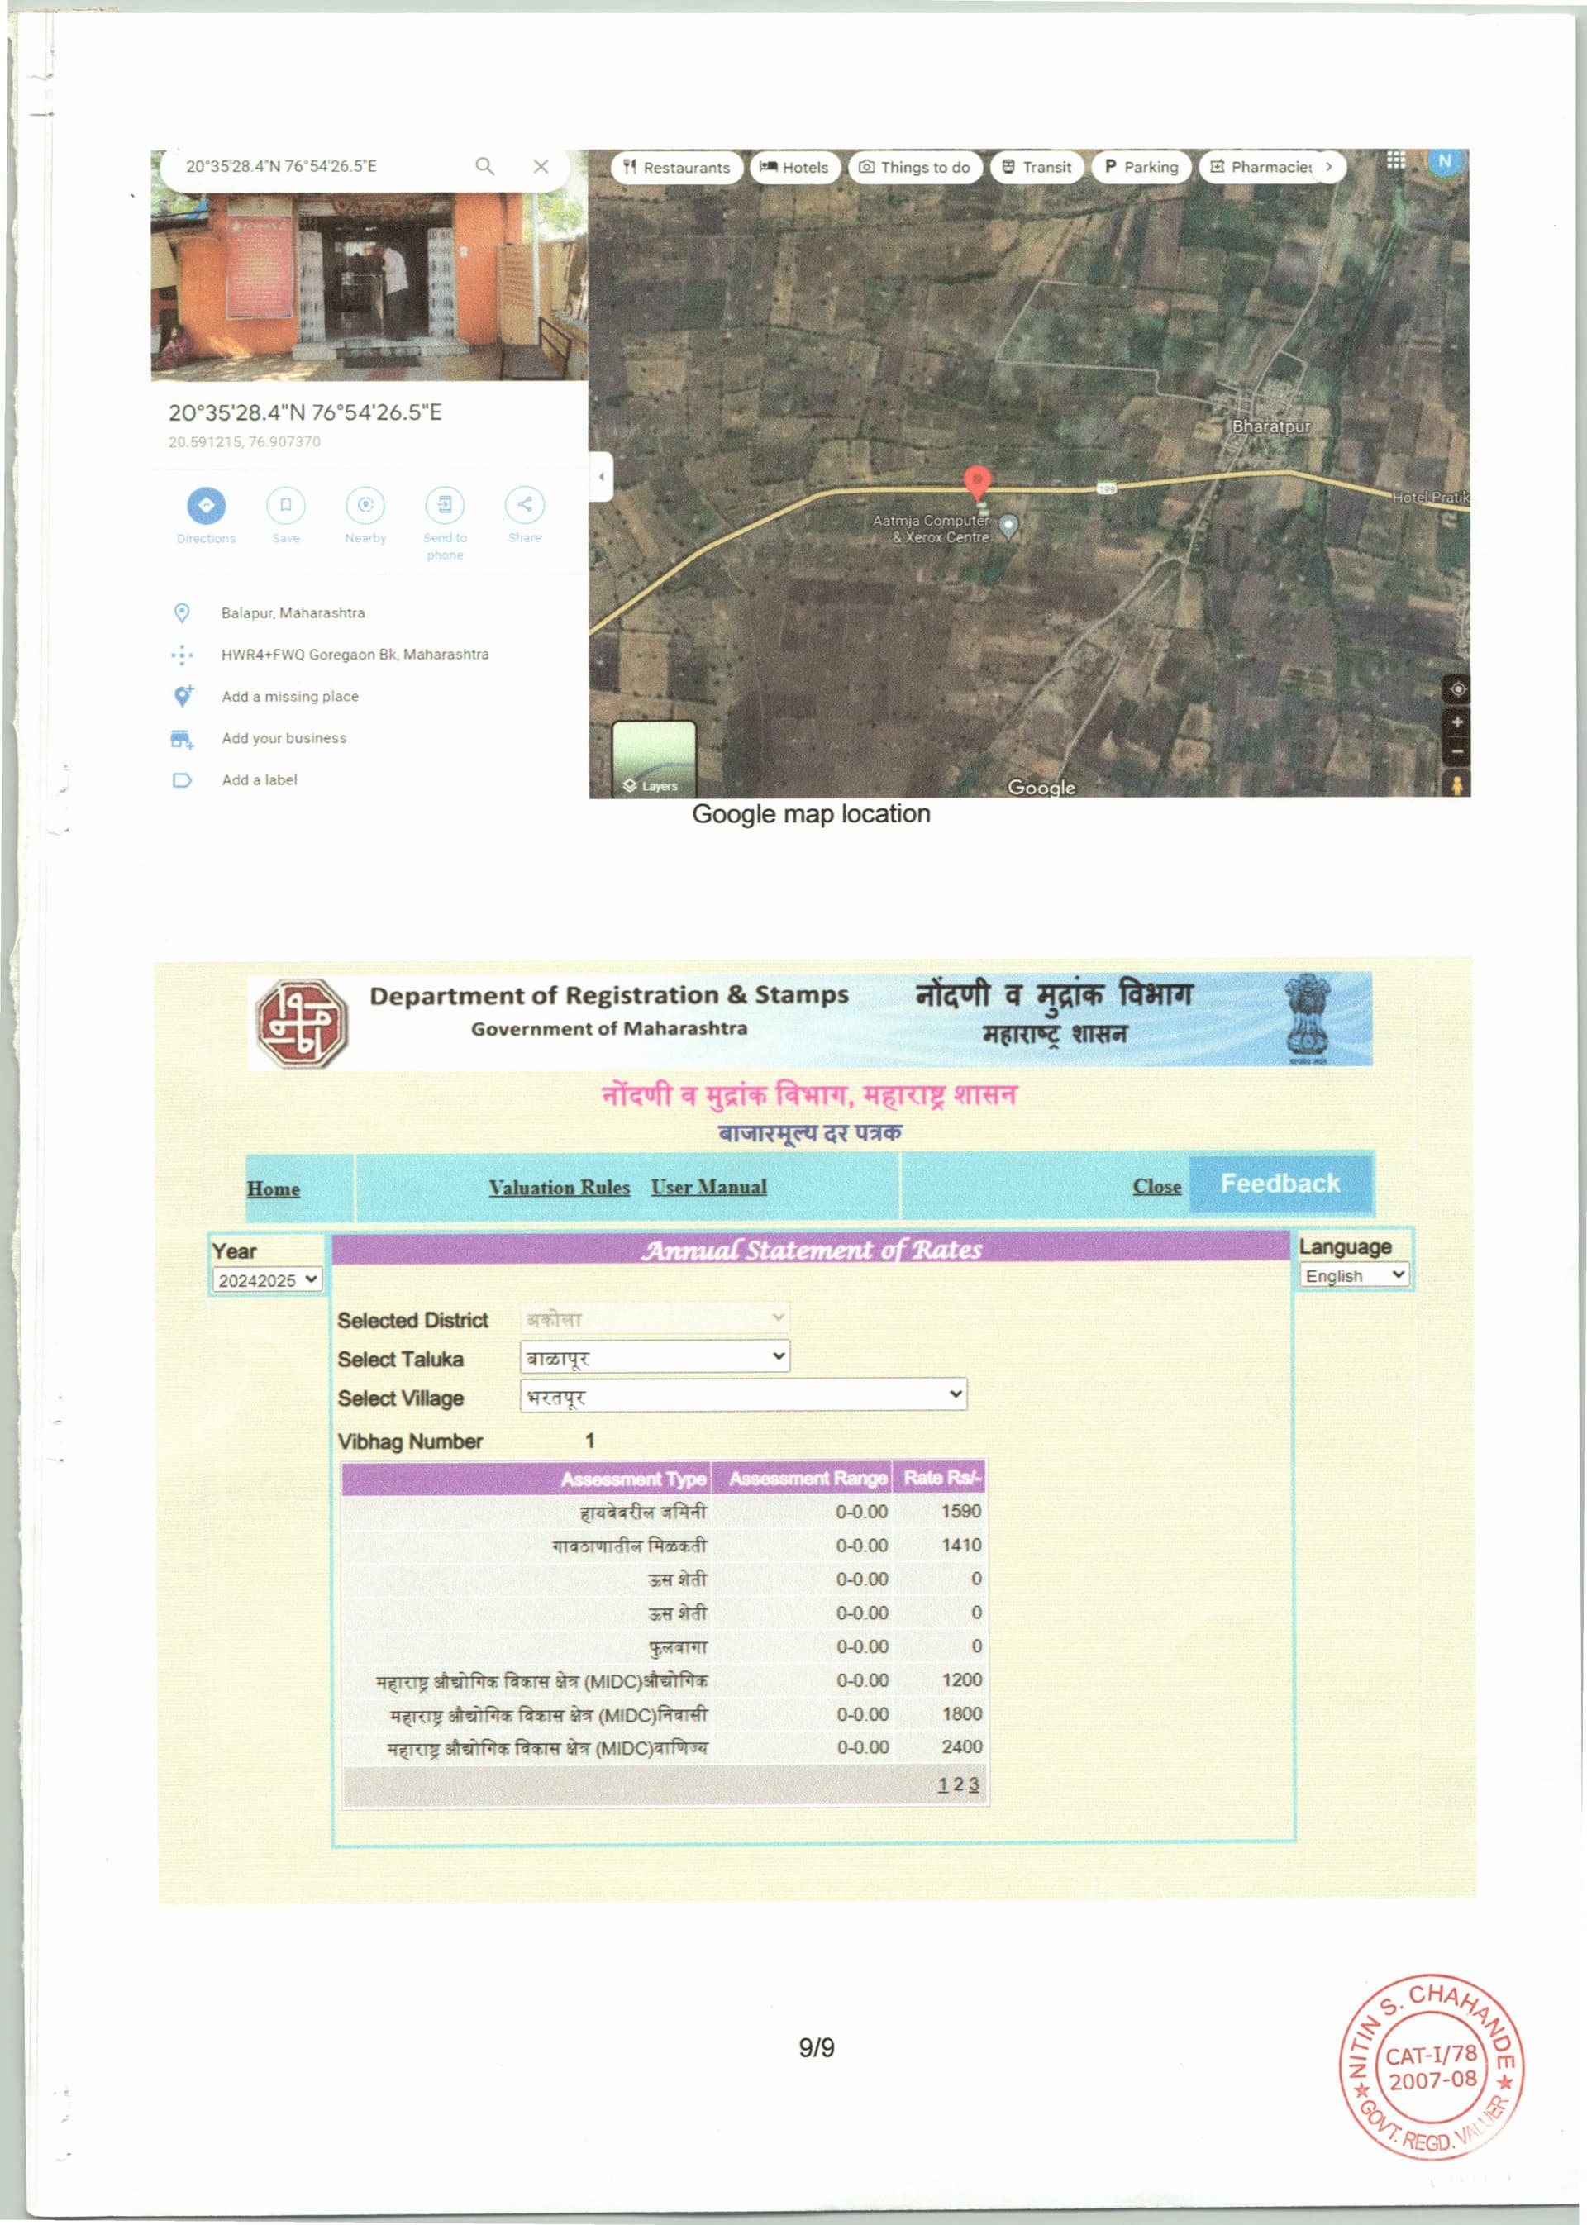Screen dimensions: 1587x2225
Task: Expand the Language dropdown English
Action: click(1353, 1275)
